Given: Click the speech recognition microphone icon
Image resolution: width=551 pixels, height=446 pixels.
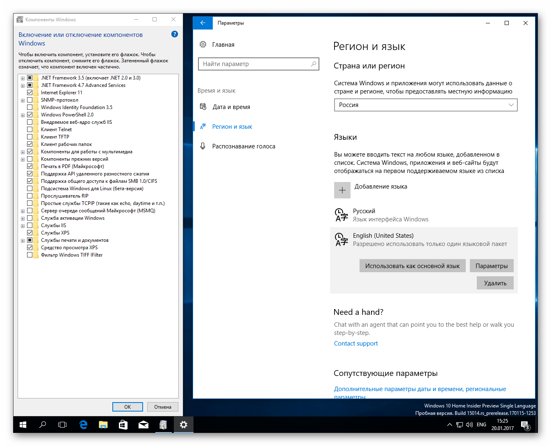Looking at the screenshot, I should pos(203,146).
